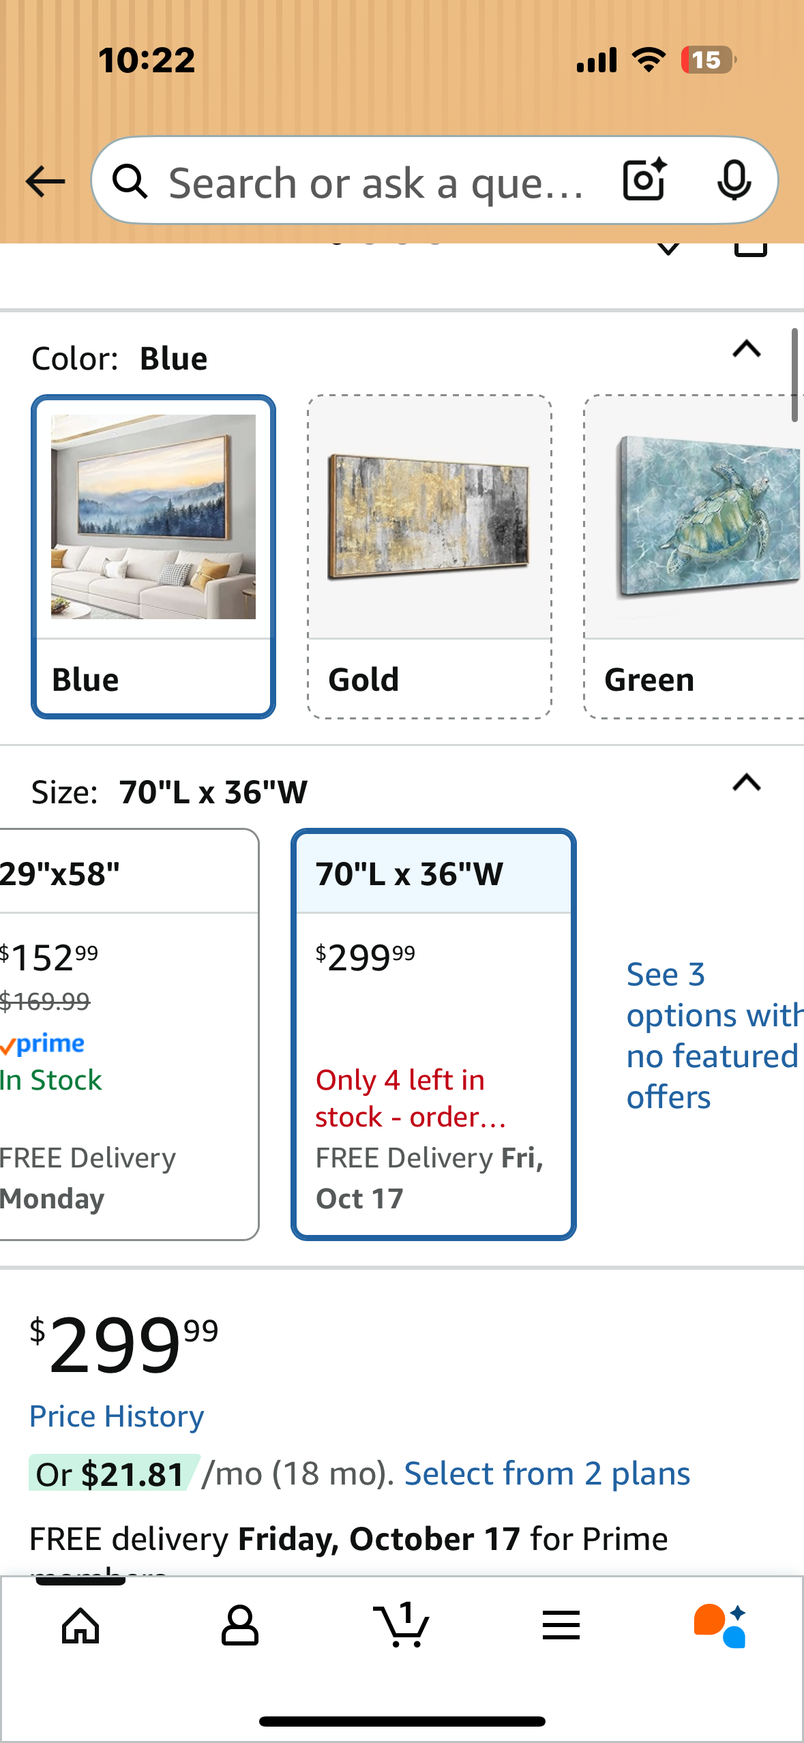Open camera lens visual search
The image size is (804, 1743).
pyautogui.click(x=644, y=181)
